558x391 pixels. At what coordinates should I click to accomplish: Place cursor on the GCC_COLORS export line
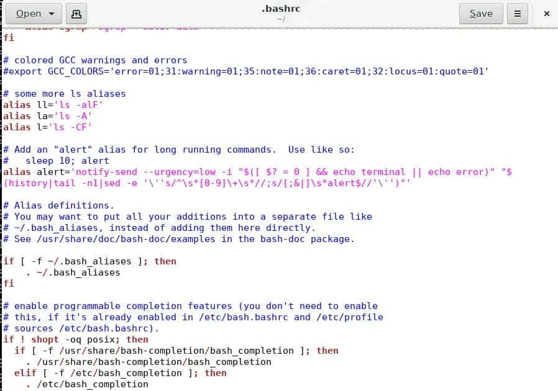pos(186,71)
